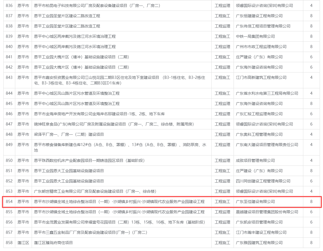323x251 pixels.
Task: Click 广东恒建设工程有限公司 company cell
Action: click(259, 16)
